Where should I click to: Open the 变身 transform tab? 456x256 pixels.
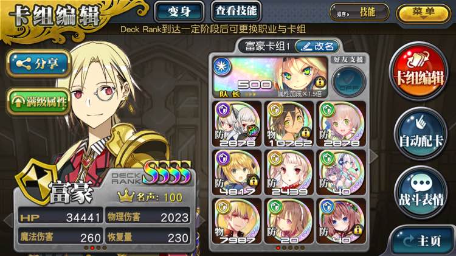pos(179,12)
